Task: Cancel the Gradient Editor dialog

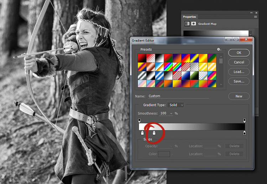Action: pos(239,62)
